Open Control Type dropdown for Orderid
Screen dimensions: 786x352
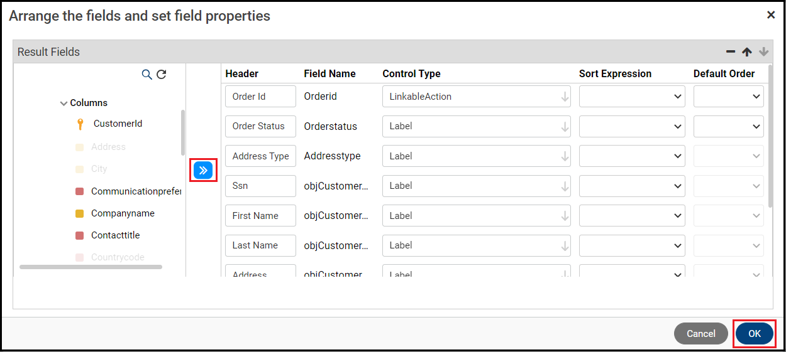(x=476, y=97)
